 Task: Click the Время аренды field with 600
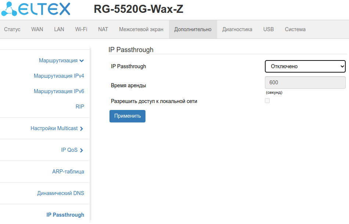[305, 82]
